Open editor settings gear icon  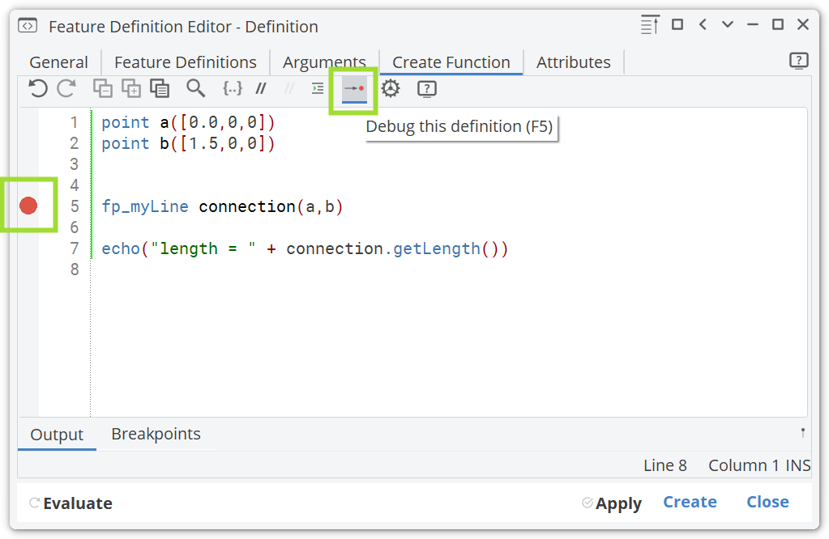tap(391, 88)
